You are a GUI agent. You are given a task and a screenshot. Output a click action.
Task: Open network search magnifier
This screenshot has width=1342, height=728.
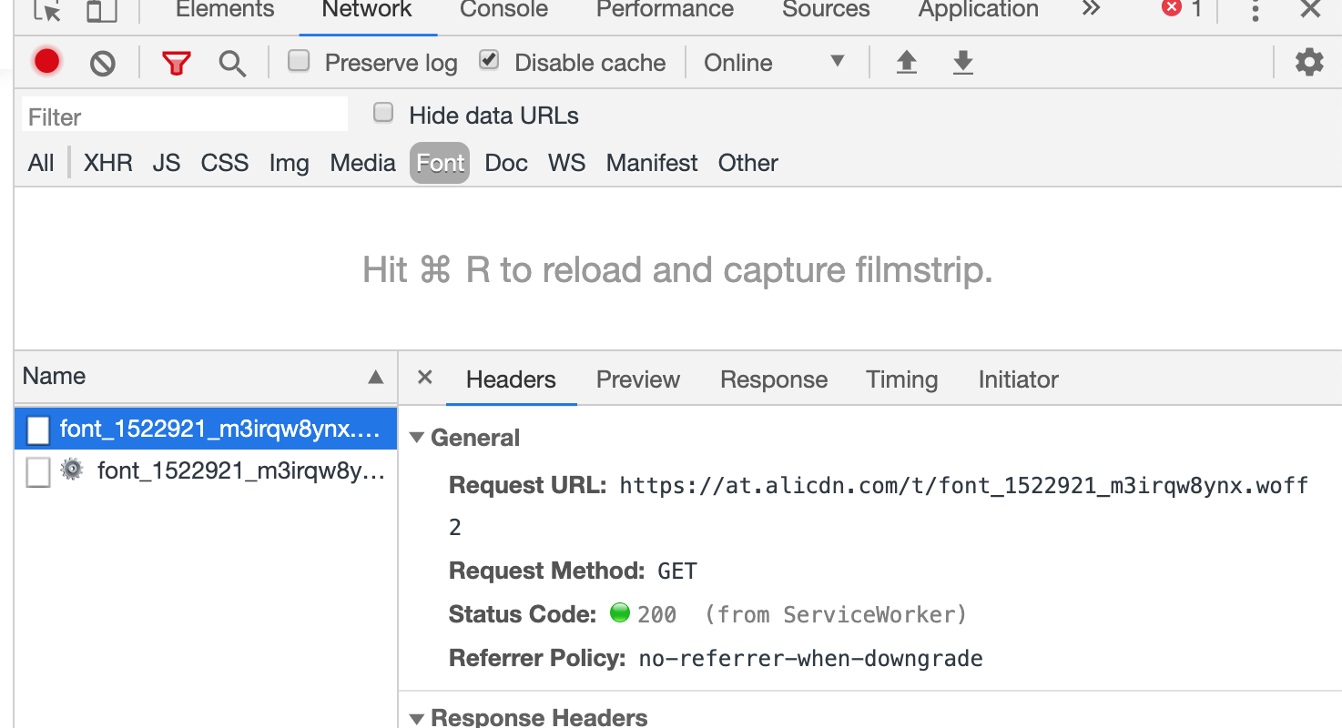pos(232,63)
